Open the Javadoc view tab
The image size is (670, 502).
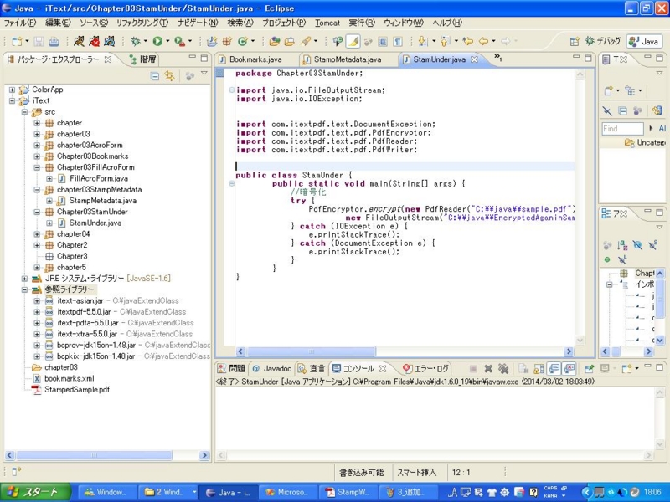point(271,368)
